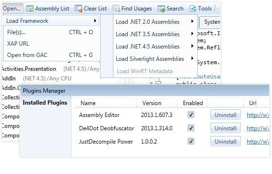
Task: Disable the Assembly Editor plugin checkbox
Action: point(191,115)
